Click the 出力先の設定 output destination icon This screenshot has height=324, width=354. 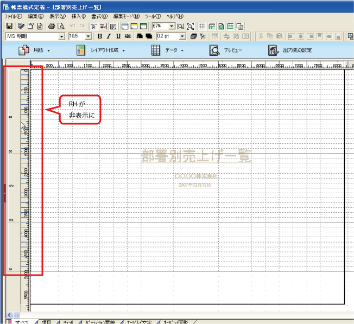273,50
